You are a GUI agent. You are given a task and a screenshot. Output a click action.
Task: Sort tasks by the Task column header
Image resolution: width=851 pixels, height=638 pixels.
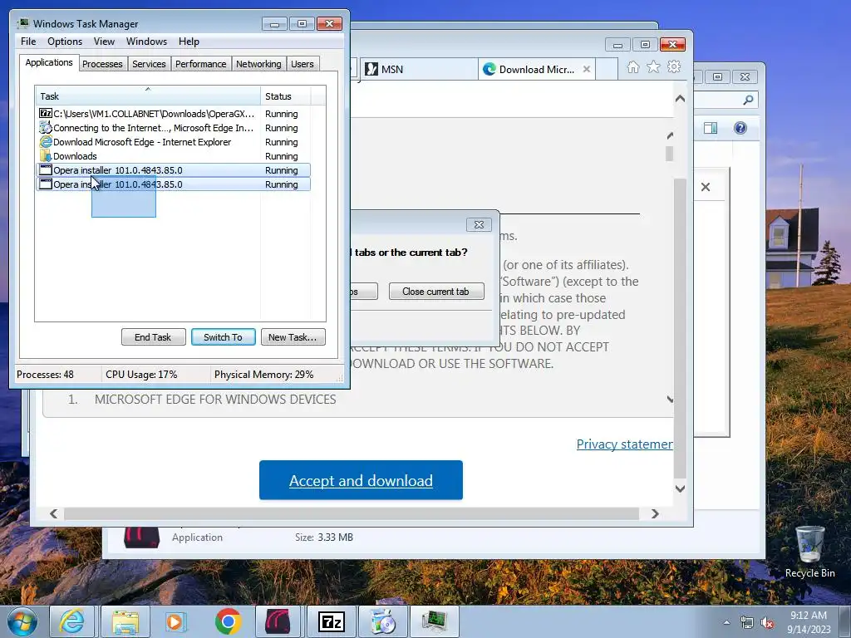click(x=148, y=96)
